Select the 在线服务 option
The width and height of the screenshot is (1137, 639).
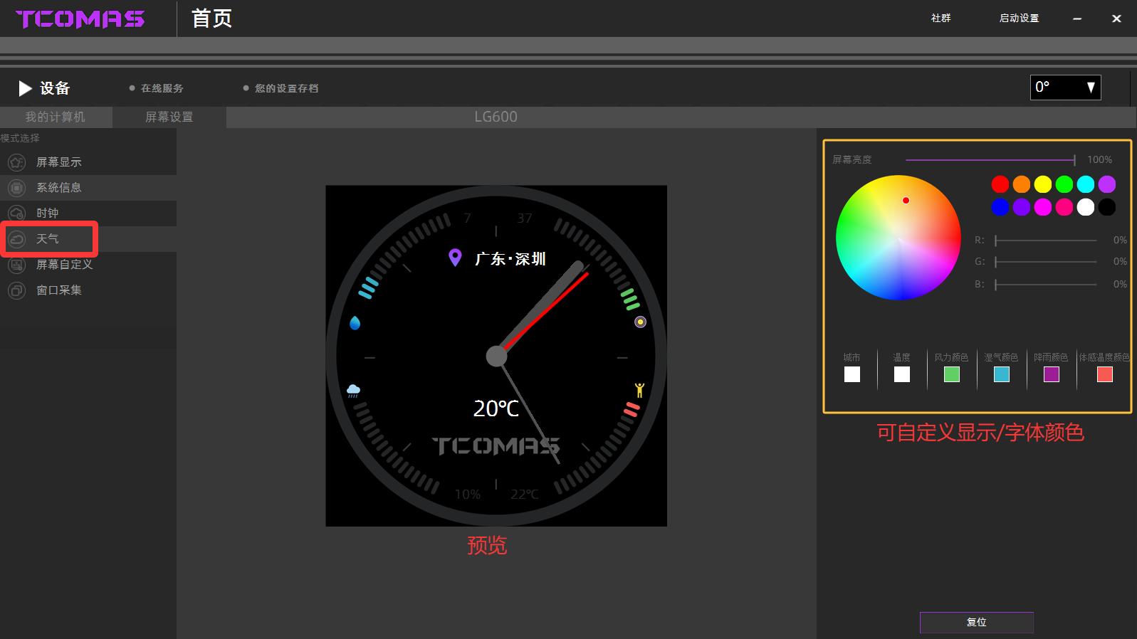(162, 88)
